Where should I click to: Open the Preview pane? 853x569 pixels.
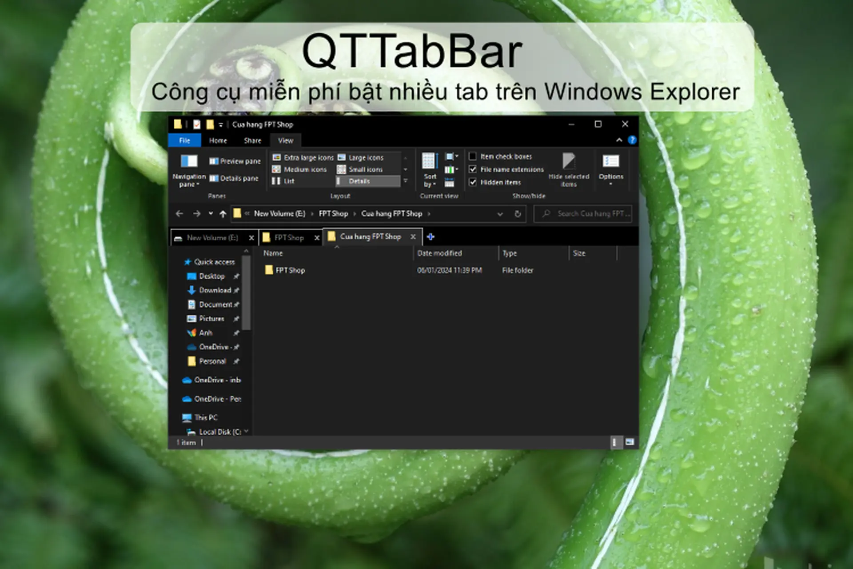[x=234, y=161]
